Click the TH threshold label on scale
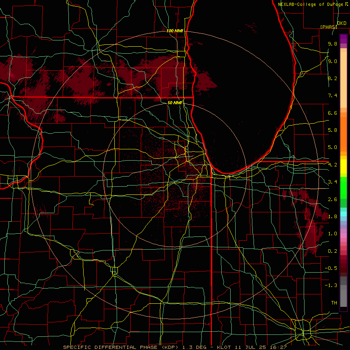 click(334, 303)
